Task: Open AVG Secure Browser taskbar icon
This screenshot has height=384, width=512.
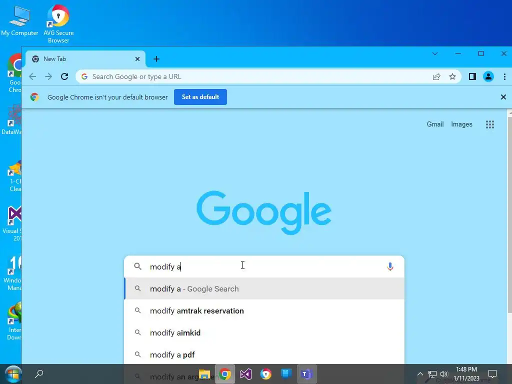Action: point(266,374)
